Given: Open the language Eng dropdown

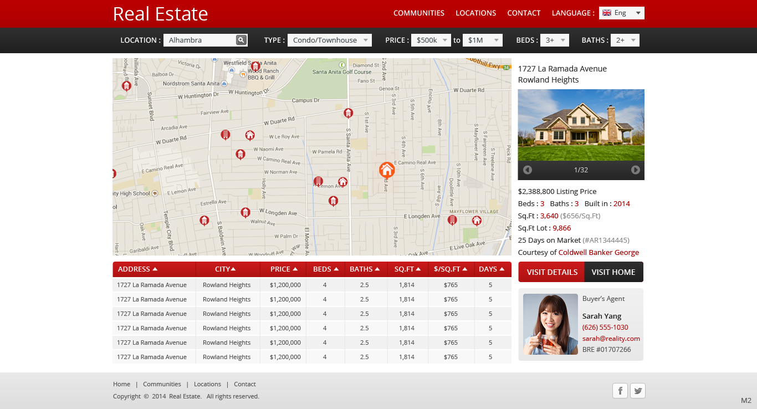Looking at the screenshot, I should click(621, 13).
